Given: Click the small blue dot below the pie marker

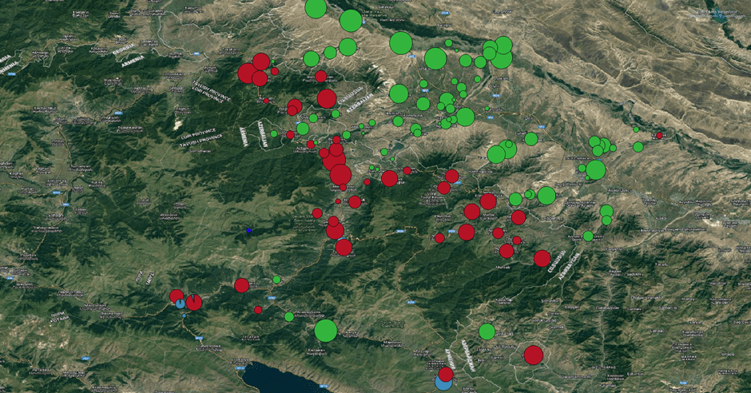Looking at the screenshot, I should (x=183, y=316).
